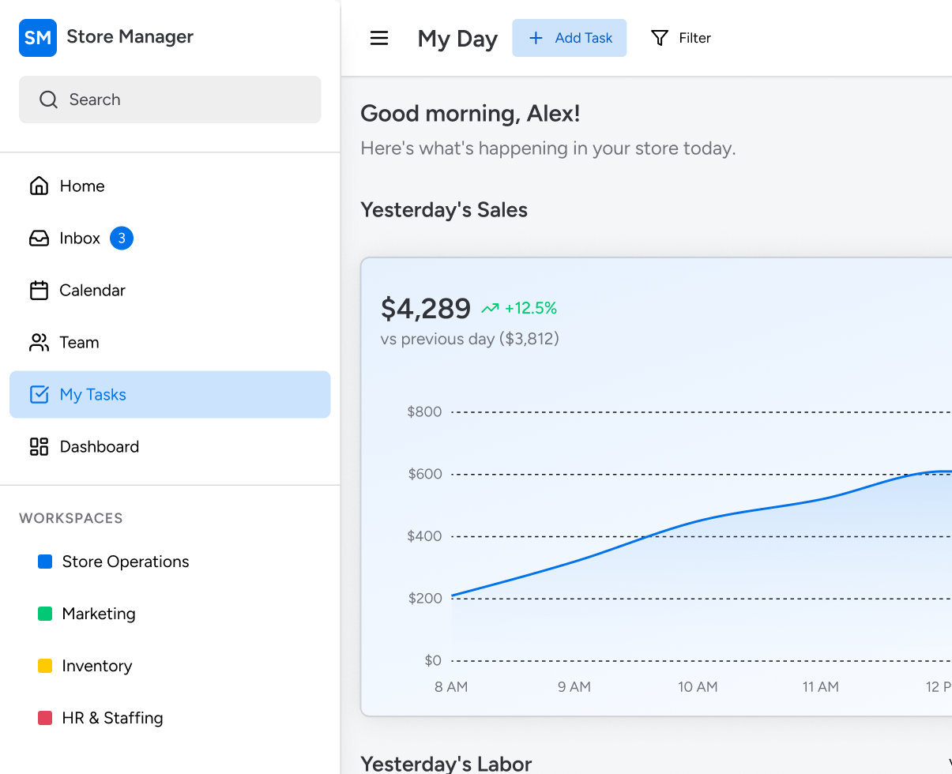Click the Inbox badge showing 3
Viewport: 952px width, 774px height.
pyautogui.click(x=122, y=238)
